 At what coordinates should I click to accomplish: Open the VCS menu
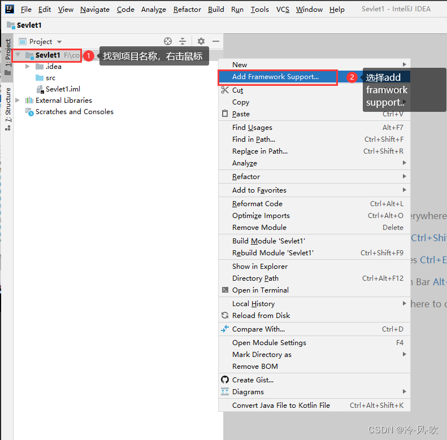point(283,10)
